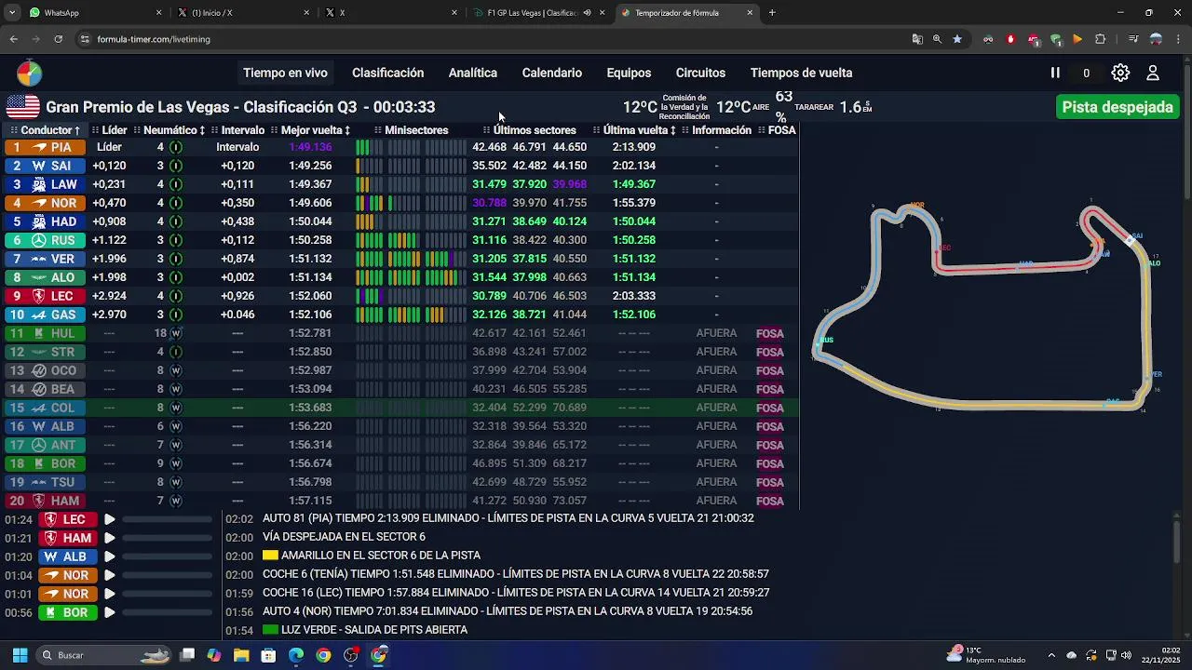
Task: Sort by the Última vuelta column
Action: (640, 130)
